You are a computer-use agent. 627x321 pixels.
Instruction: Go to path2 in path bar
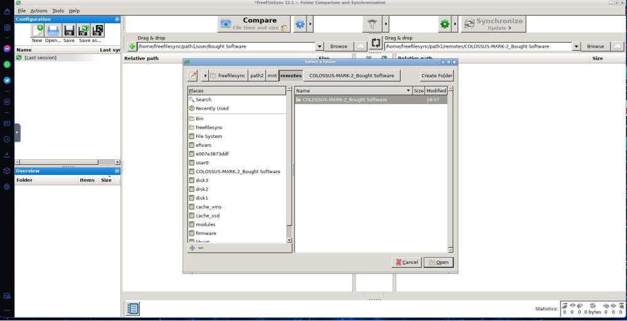pos(257,76)
